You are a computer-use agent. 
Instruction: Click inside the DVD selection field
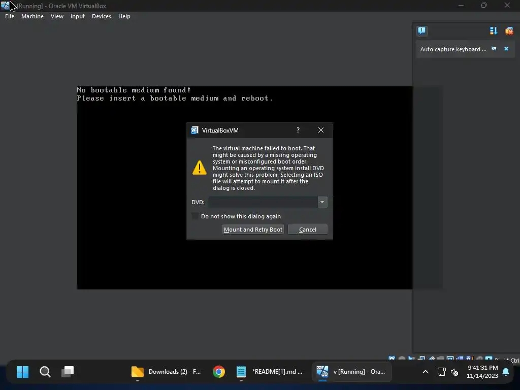pyautogui.click(x=263, y=202)
